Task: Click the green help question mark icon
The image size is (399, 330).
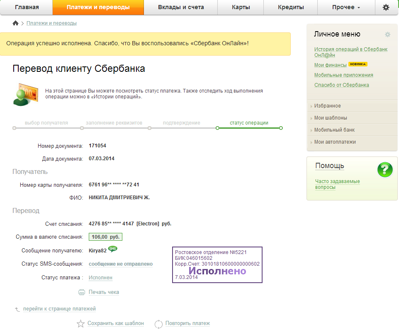Action: pyautogui.click(x=385, y=170)
